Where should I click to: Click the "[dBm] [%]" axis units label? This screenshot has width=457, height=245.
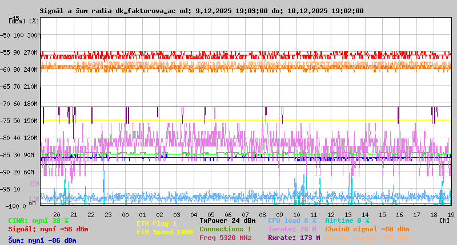point(24,21)
